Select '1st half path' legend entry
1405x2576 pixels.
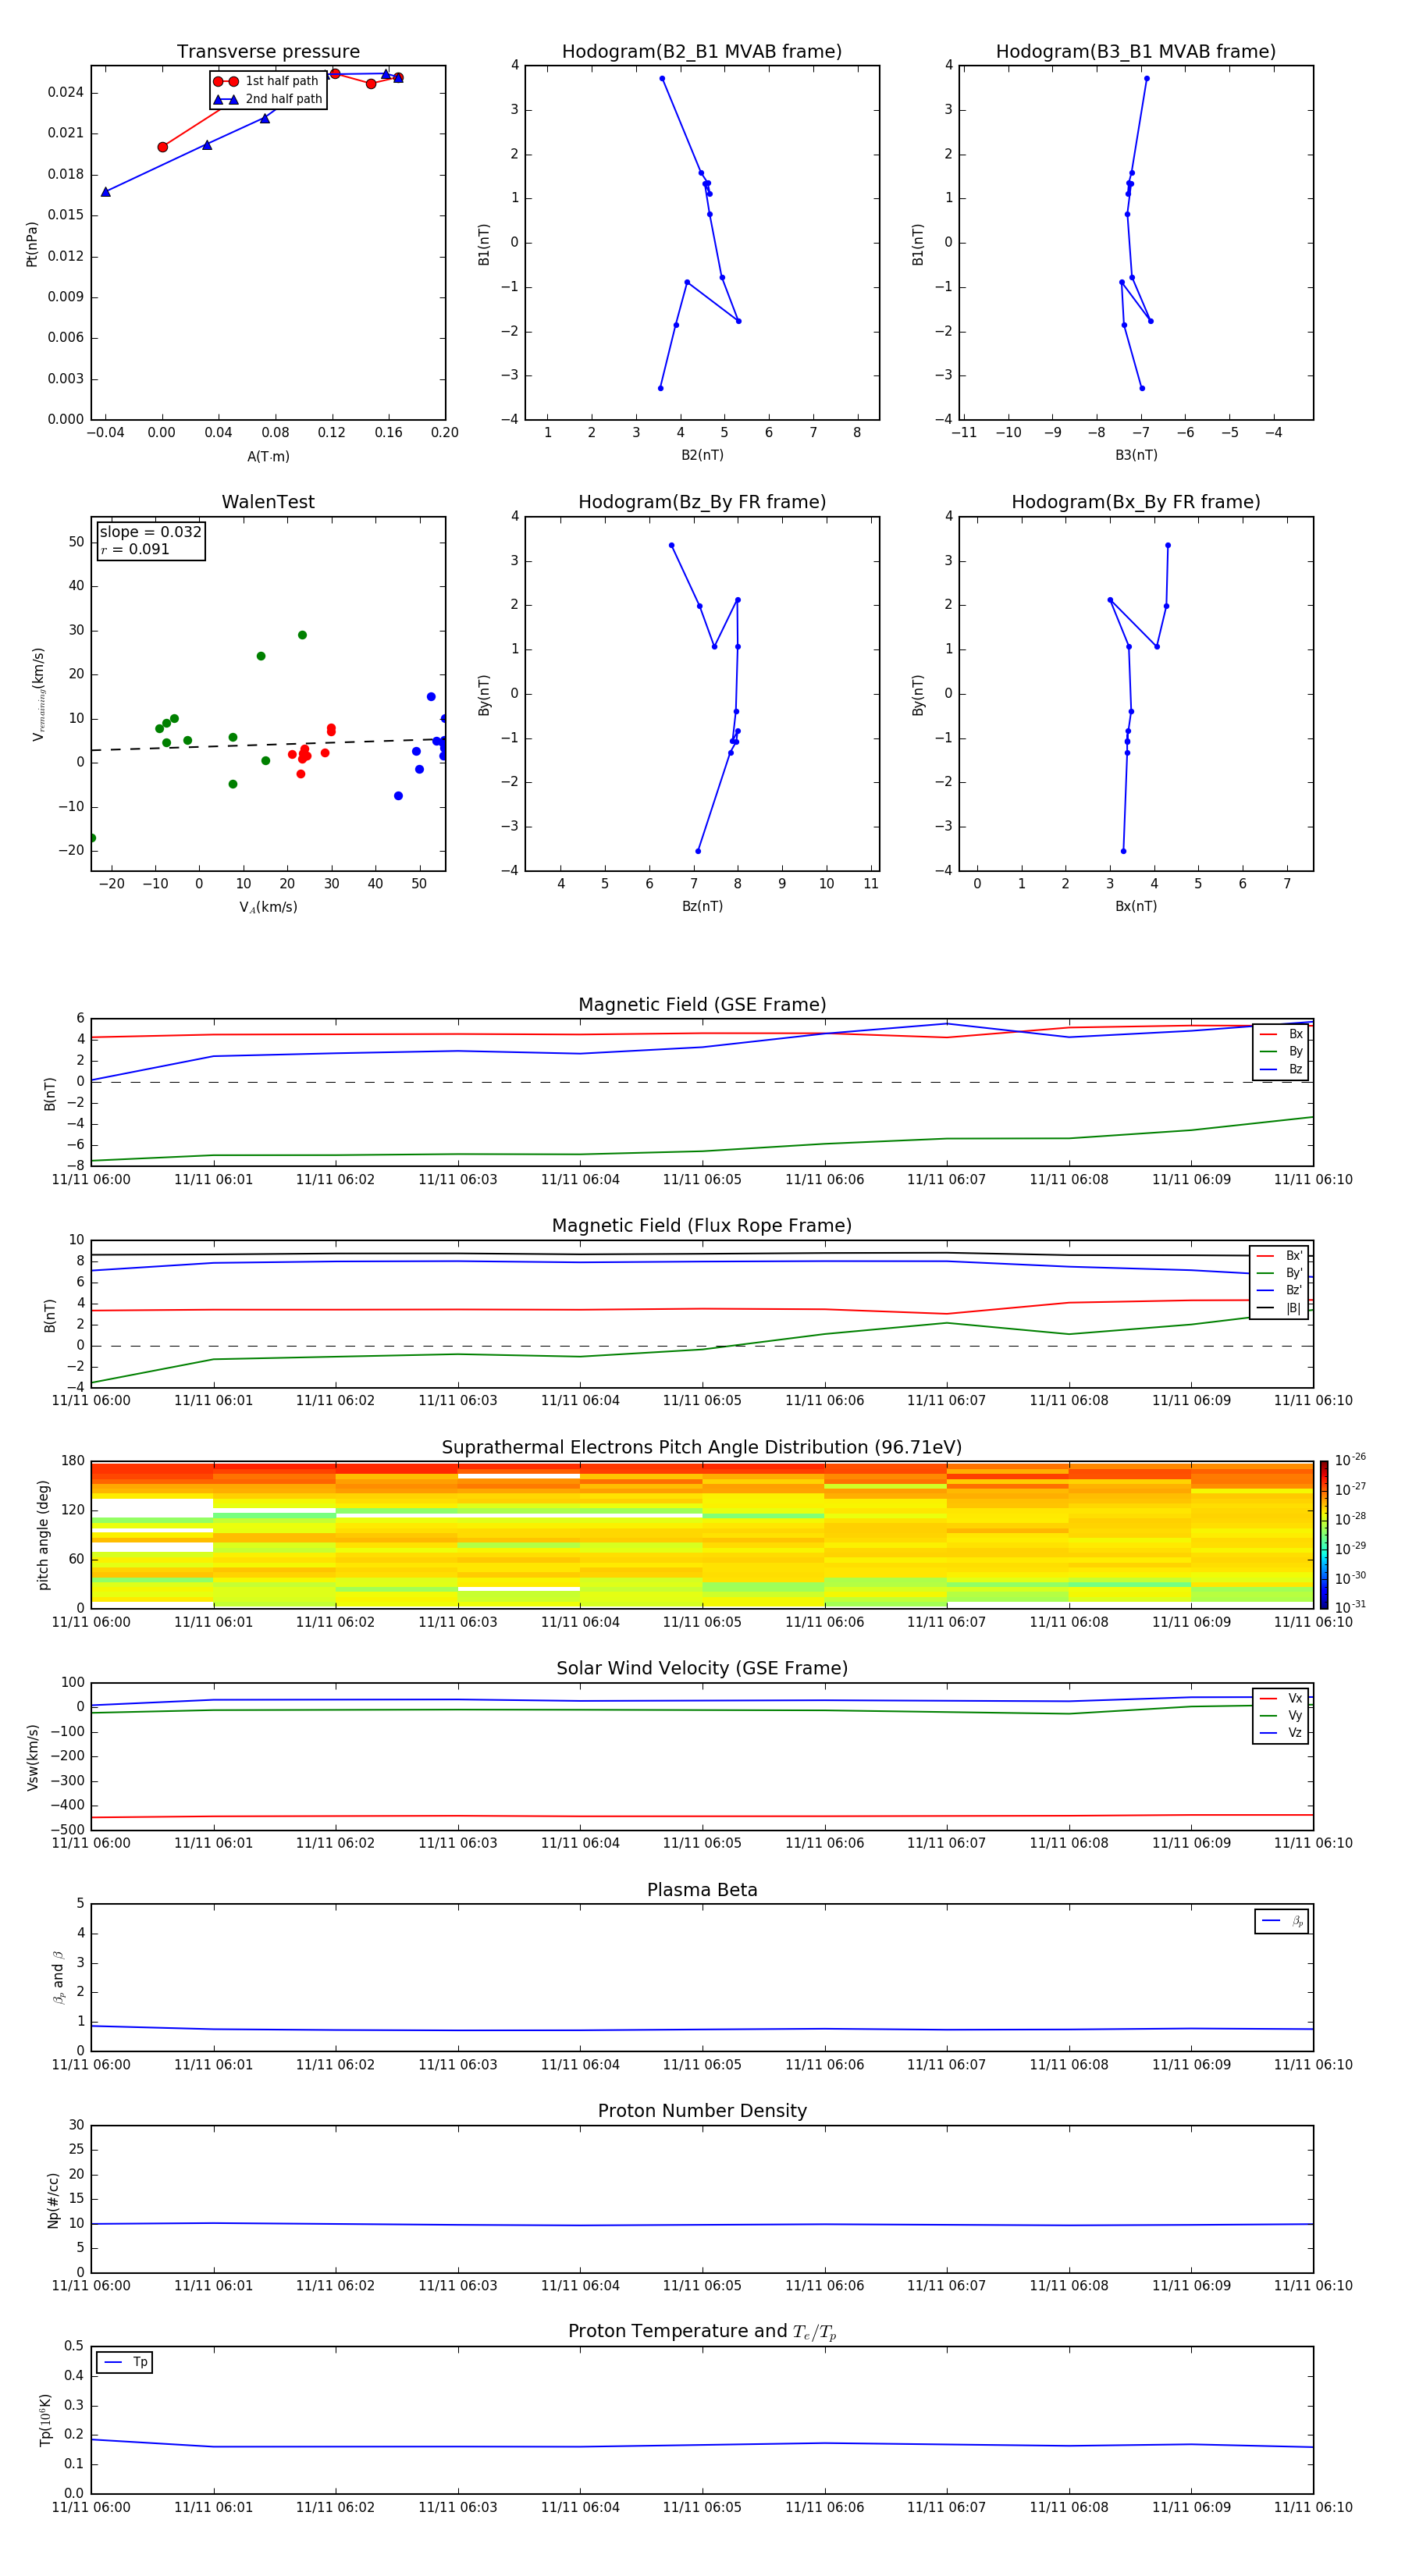tap(267, 81)
